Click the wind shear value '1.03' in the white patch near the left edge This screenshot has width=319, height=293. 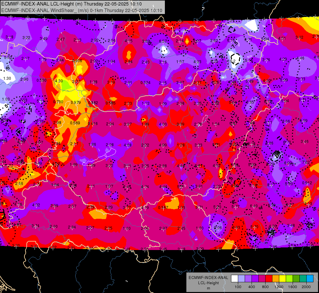point(6,99)
